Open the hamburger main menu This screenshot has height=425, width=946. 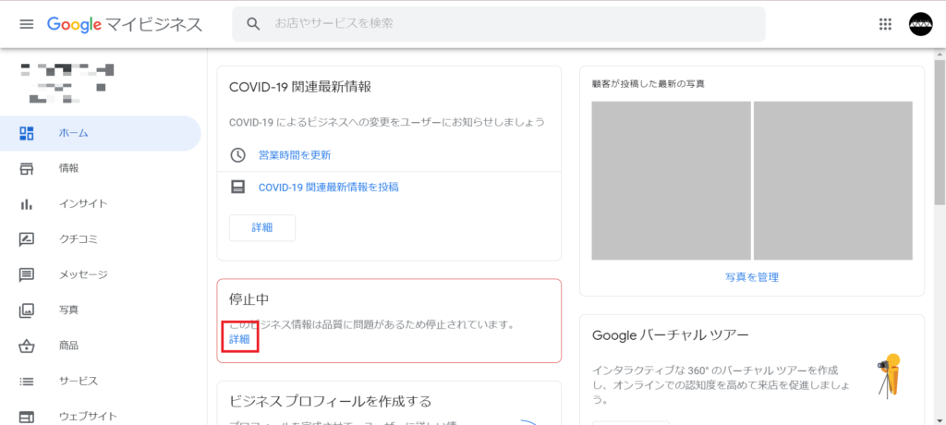27,24
